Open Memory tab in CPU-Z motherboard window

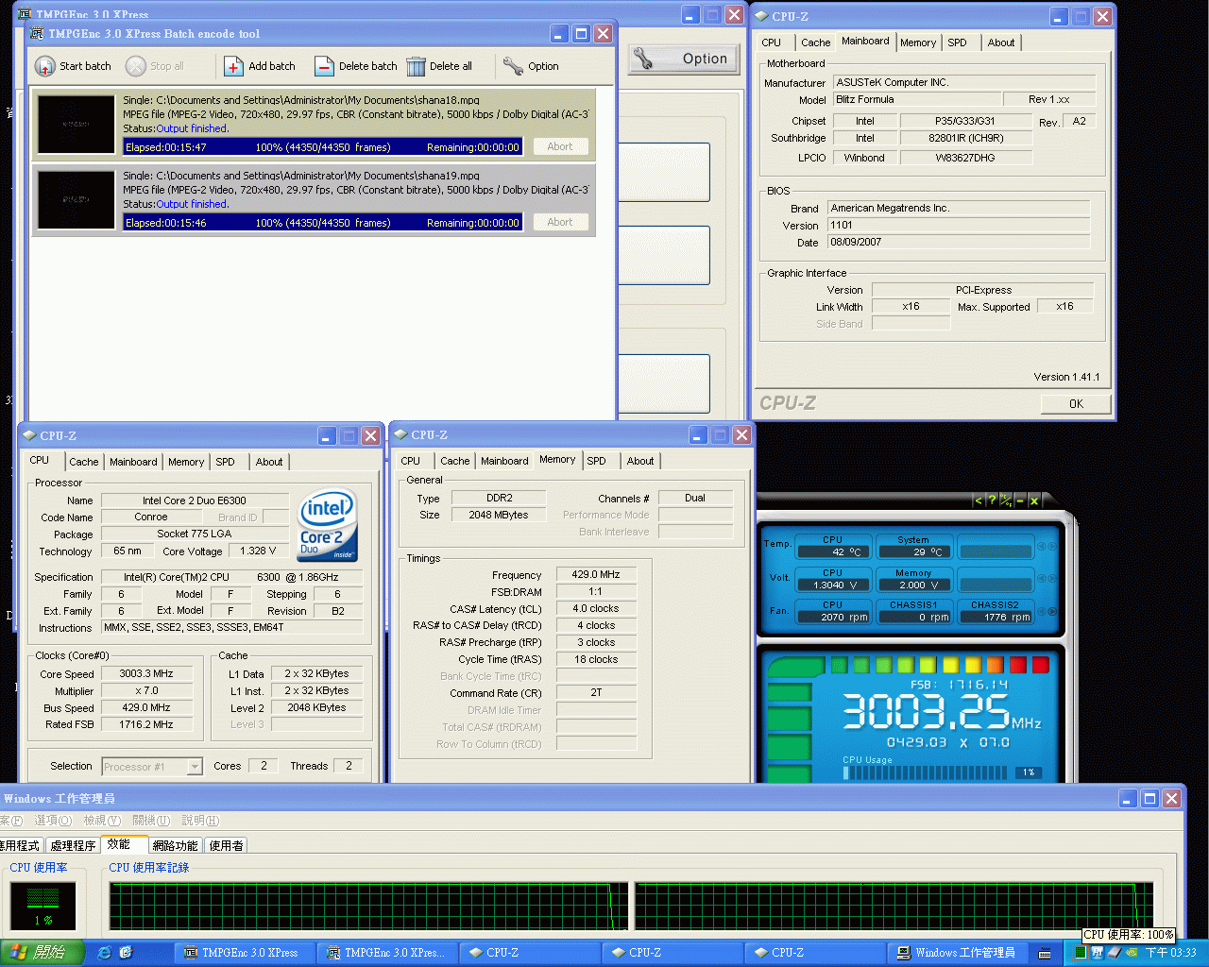coord(917,42)
